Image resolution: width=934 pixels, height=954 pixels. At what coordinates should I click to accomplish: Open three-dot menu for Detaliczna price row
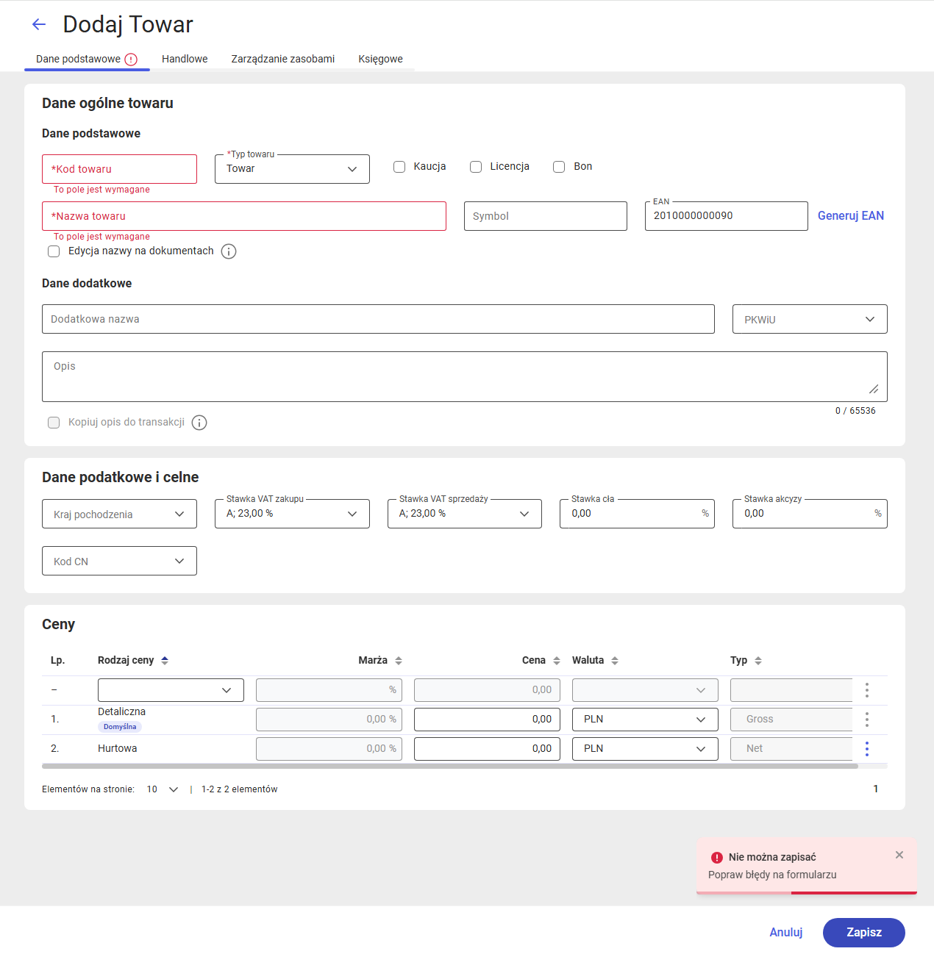pos(867,719)
